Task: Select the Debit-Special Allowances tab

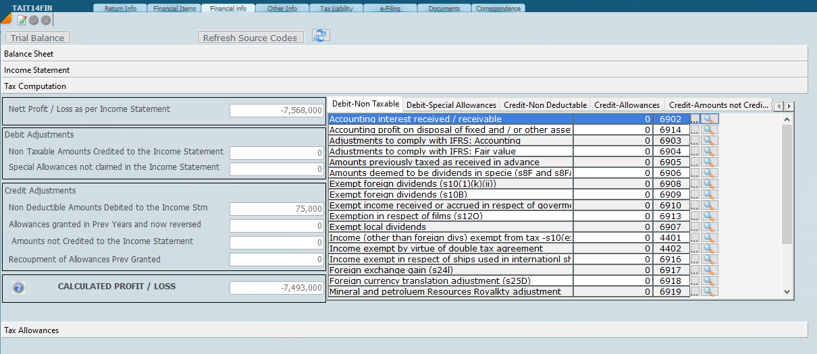Action: (x=451, y=105)
